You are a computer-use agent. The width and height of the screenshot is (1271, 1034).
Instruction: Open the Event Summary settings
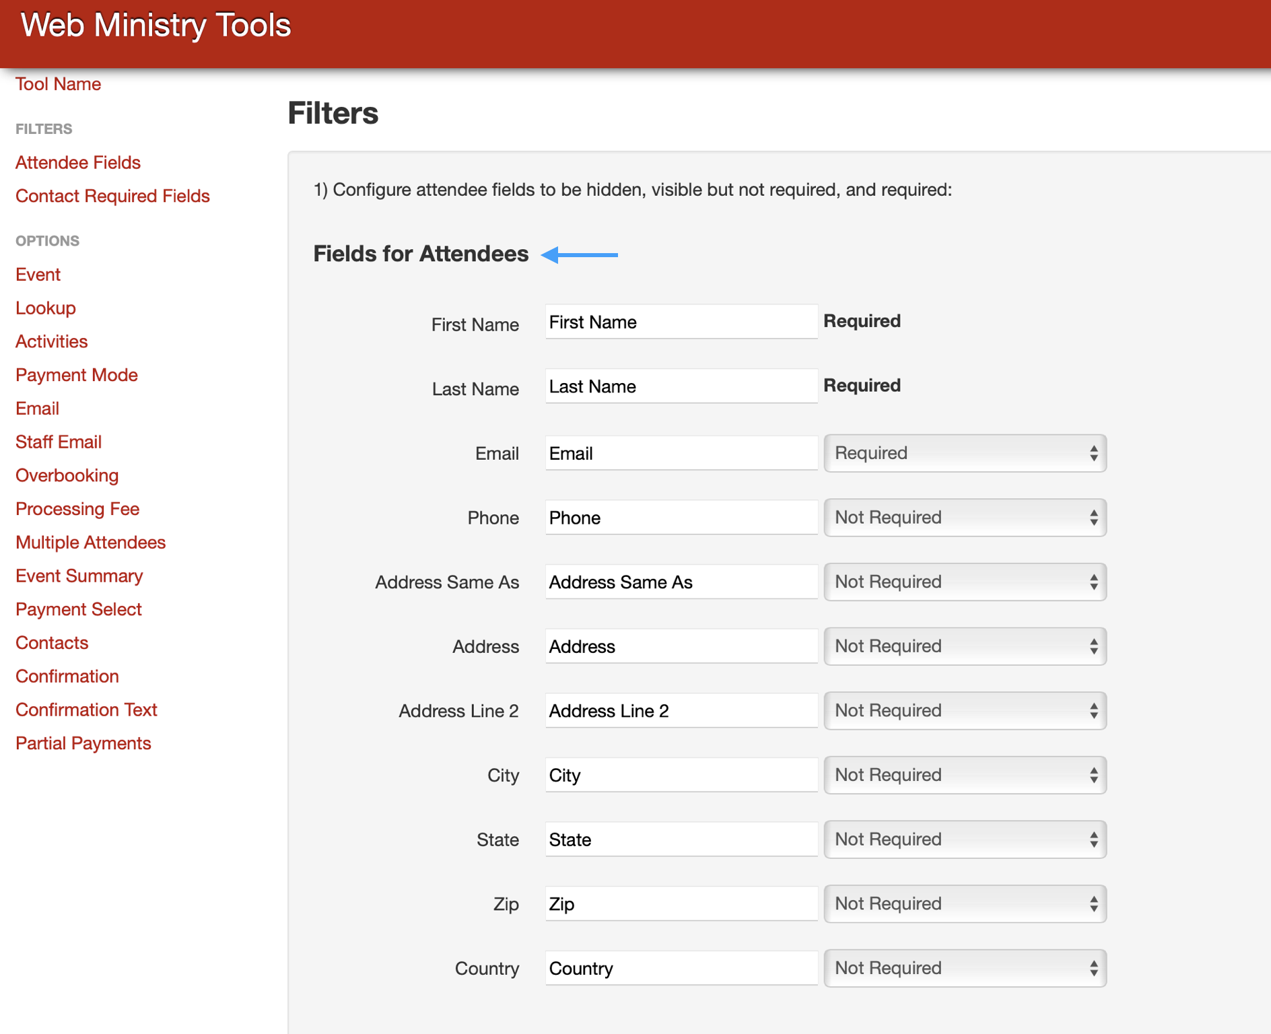(x=79, y=576)
